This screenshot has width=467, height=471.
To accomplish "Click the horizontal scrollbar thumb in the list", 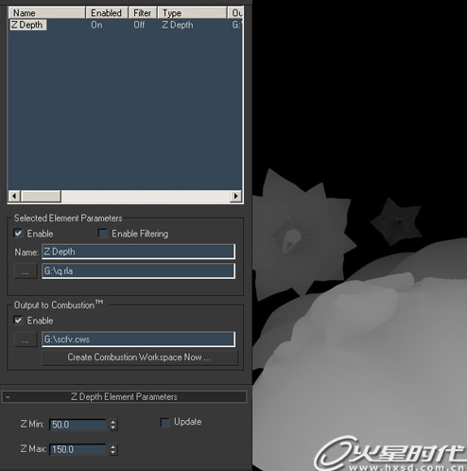I will (x=41, y=196).
